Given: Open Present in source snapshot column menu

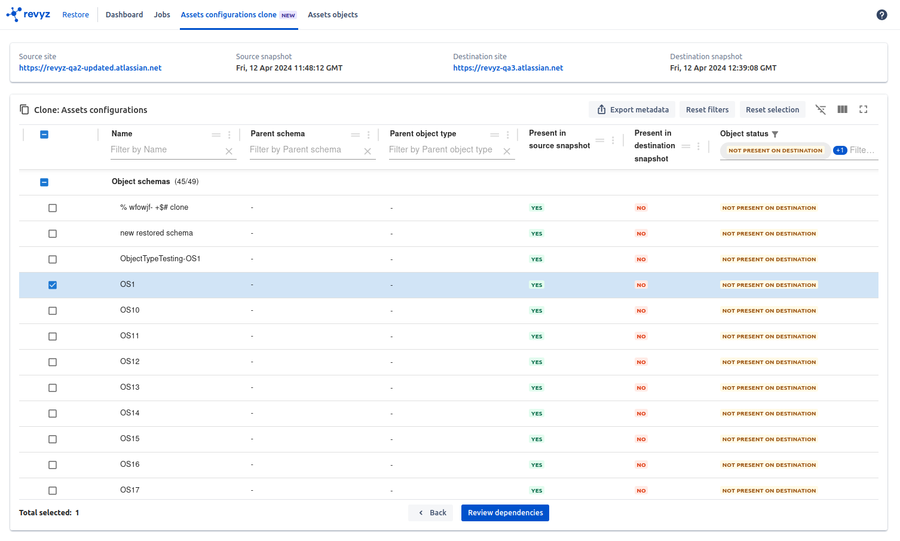Looking at the screenshot, I should pos(613,140).
